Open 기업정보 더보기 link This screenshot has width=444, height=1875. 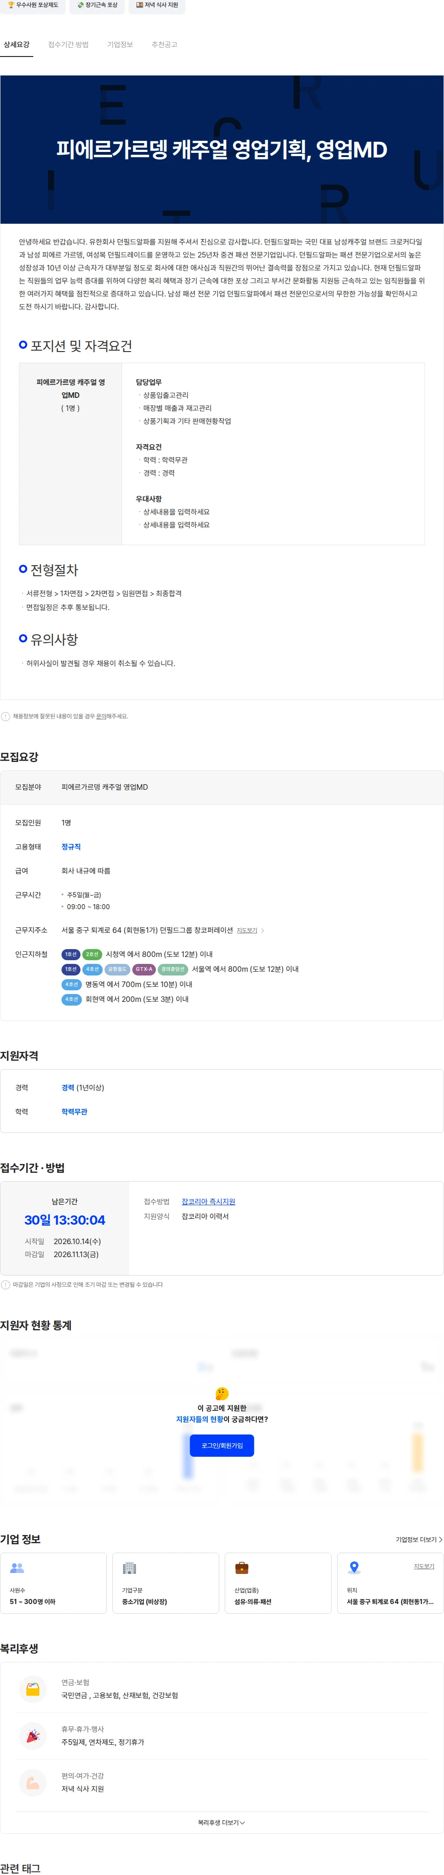[419, 1540]
